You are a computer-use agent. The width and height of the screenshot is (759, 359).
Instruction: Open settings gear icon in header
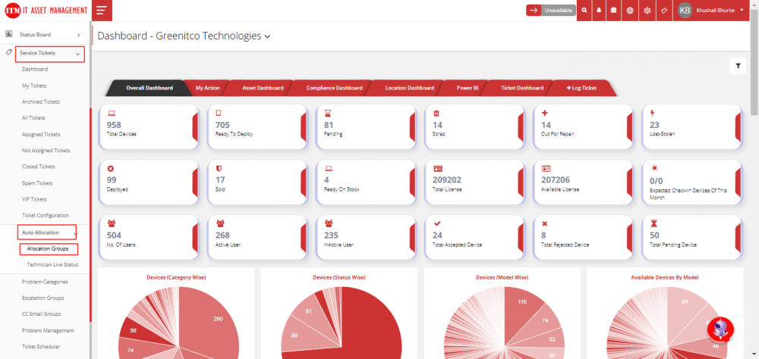point(647,11)
